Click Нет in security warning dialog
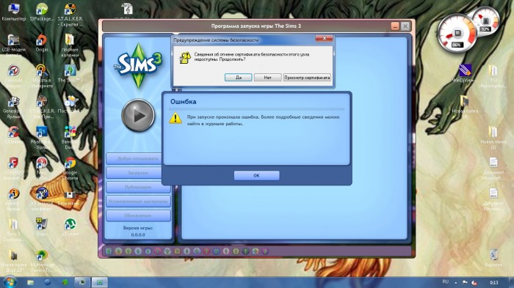 pos(267,78)
